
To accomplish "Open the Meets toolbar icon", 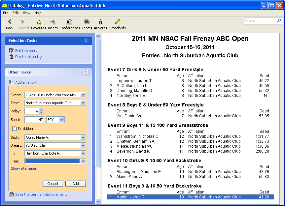I will [53, 22].
